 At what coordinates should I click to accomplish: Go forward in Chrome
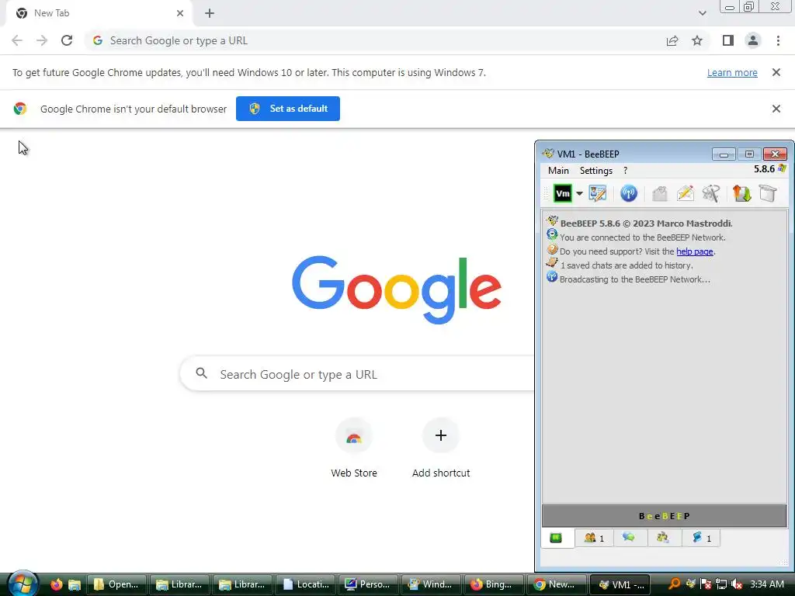pyautogui.click(x=42, y=40)
